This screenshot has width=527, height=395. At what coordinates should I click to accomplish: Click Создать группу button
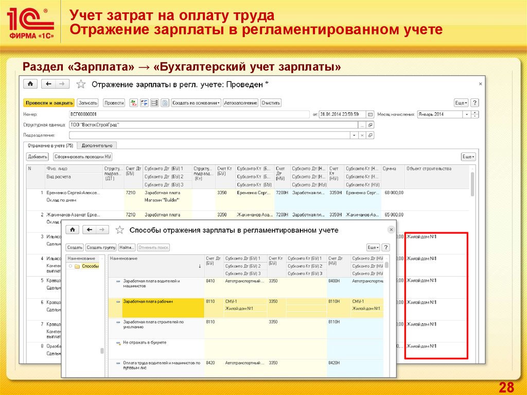(x=101, y=247)
